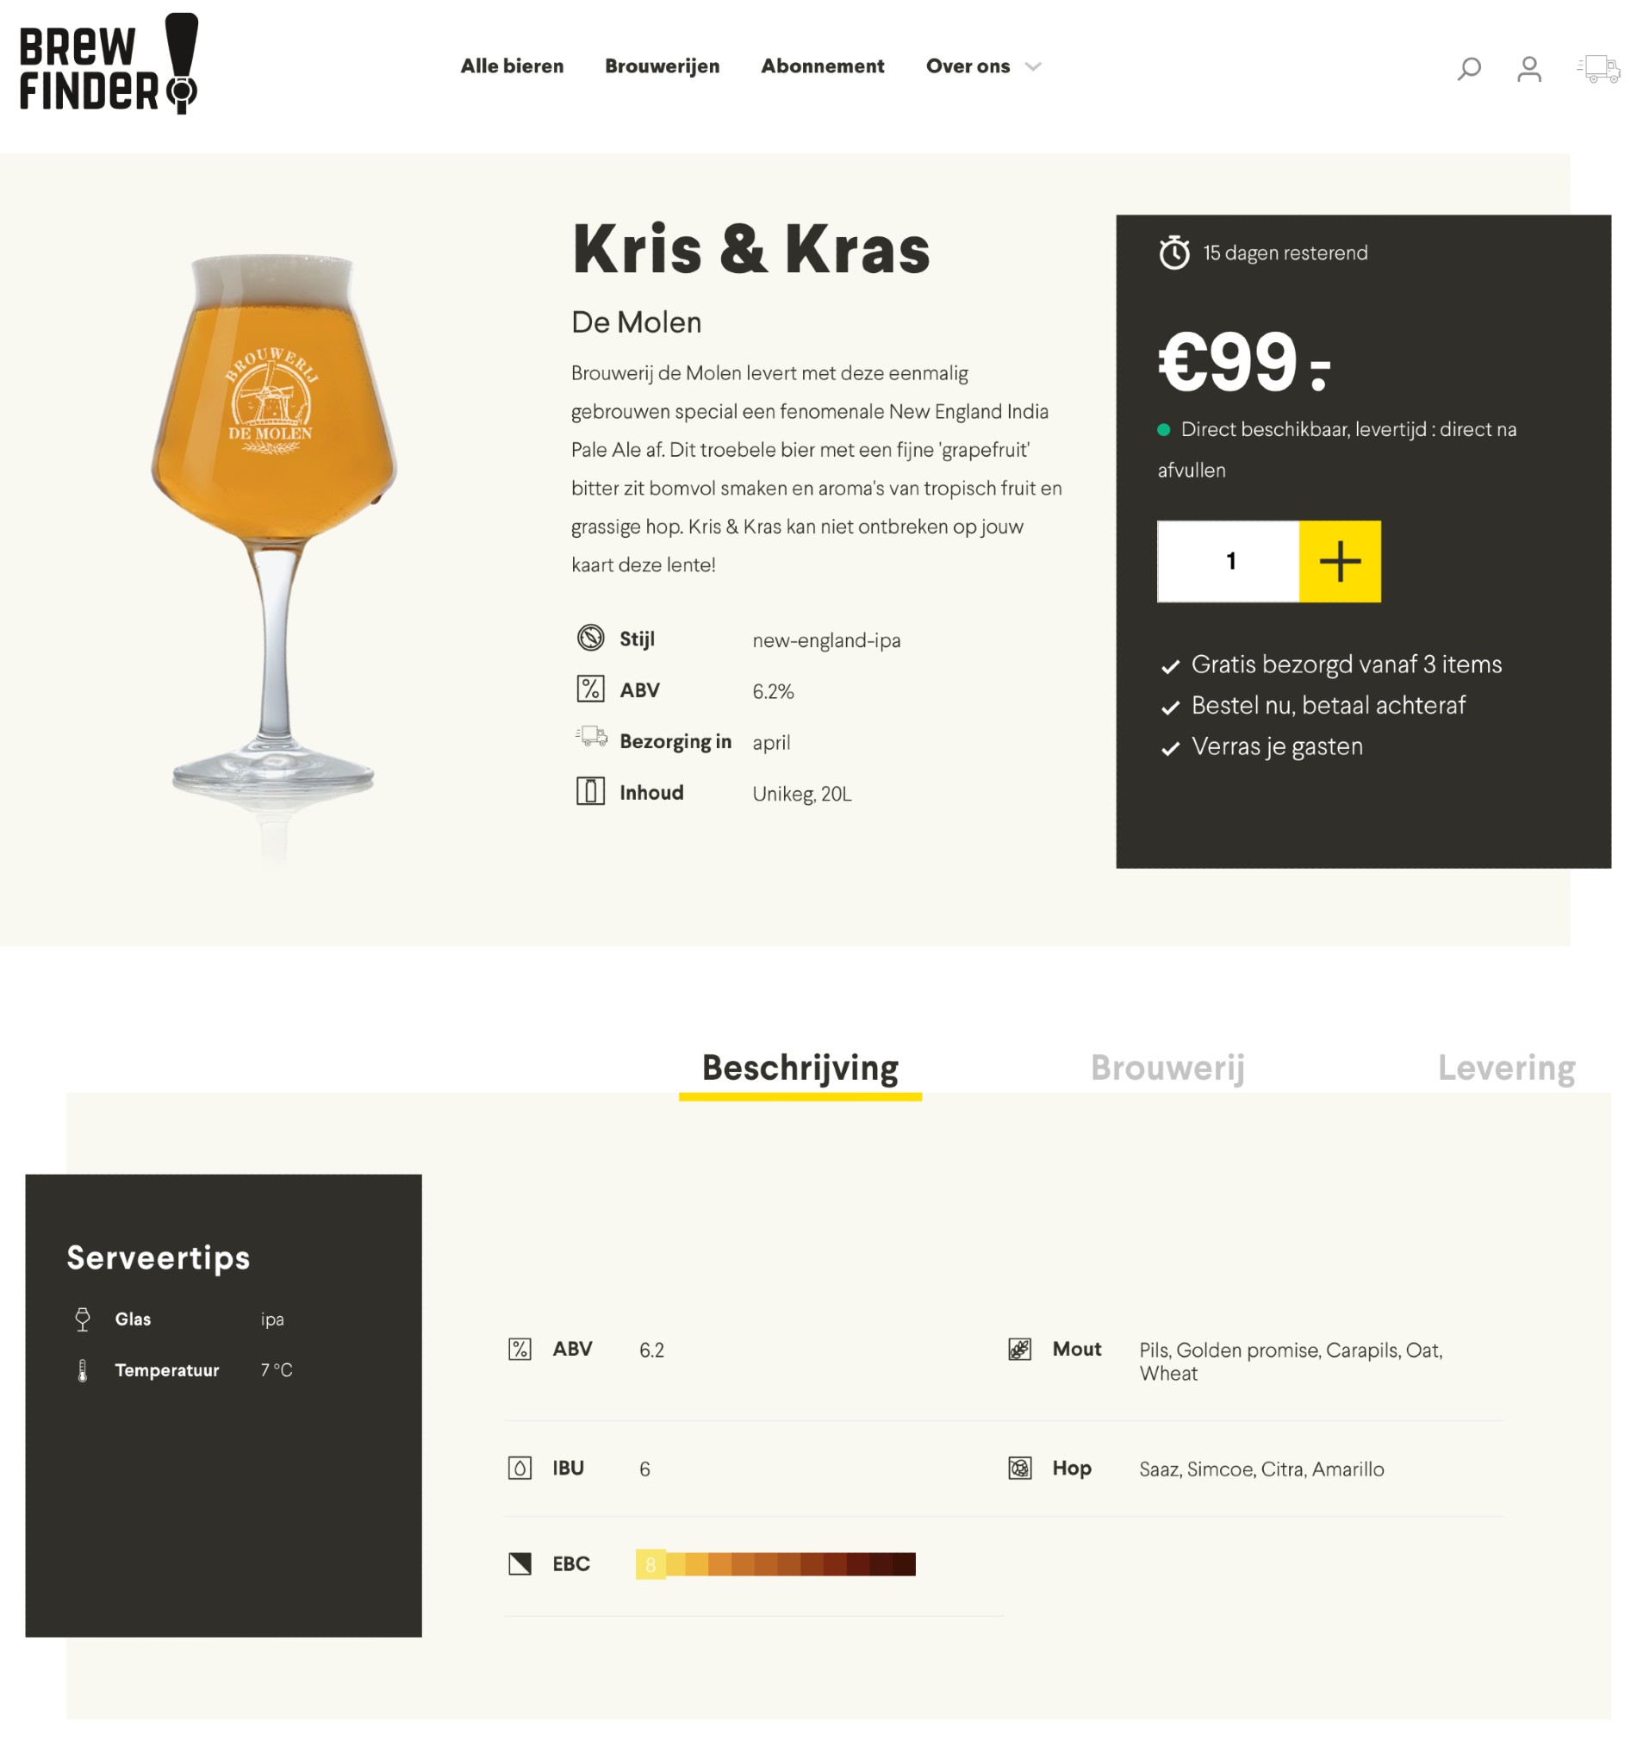
Task: Click the Mout grain icon
Action: pos(1018,1349)
